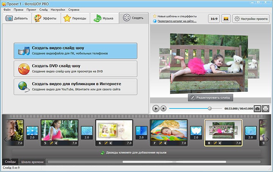
Task: Click the preview playback position slider handle
Action: coord(210,108)
